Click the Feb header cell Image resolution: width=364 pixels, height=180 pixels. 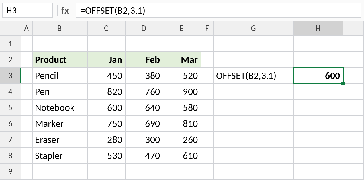coord(144,60)
